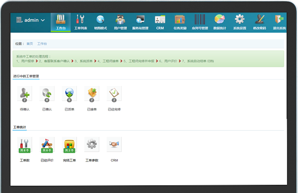Viewport: 298px width, 193px height.
Task: Open 工作台 in the top navigation
Action: [x=61, y=22]
